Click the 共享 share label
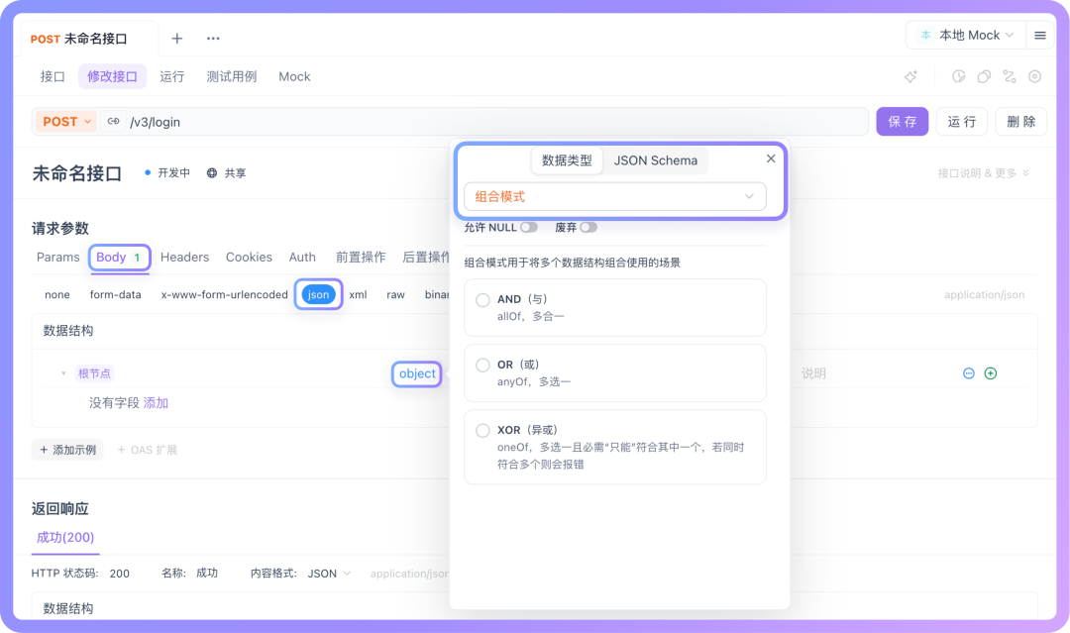 click(x=236, y=173)
